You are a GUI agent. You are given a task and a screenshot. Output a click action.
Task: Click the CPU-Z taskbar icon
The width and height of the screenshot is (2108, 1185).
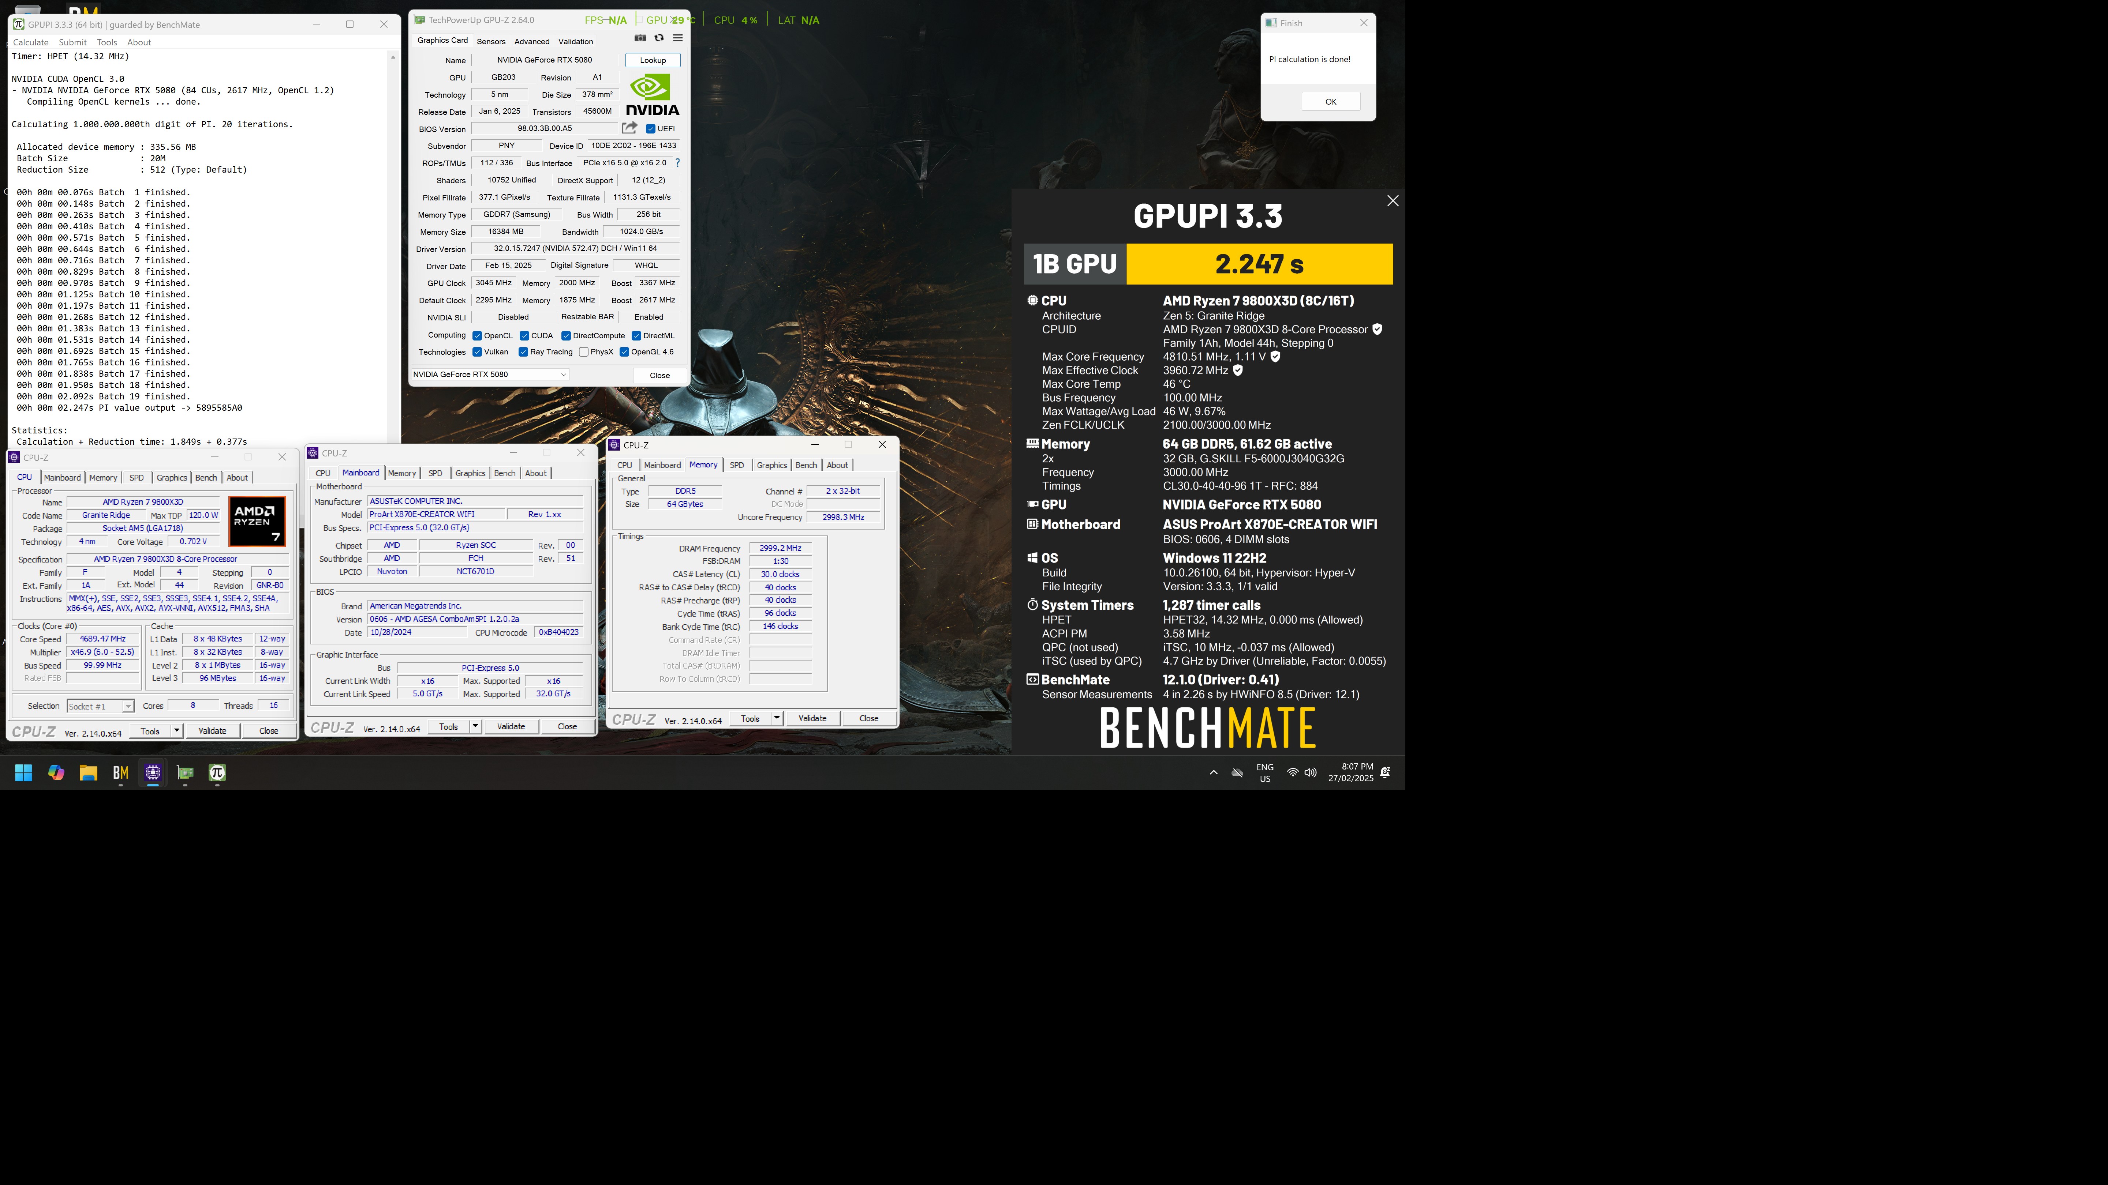153,772
